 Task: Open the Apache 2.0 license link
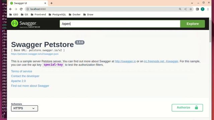18,81
